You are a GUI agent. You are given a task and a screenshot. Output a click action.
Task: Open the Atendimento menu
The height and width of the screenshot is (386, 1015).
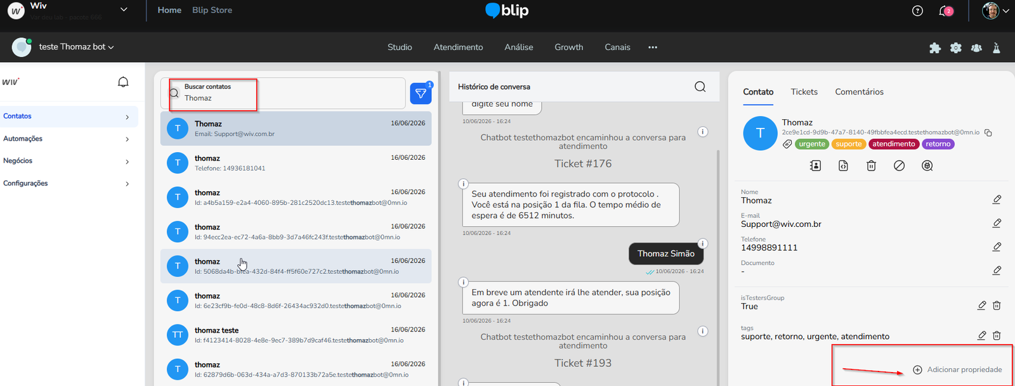(458, 48)
